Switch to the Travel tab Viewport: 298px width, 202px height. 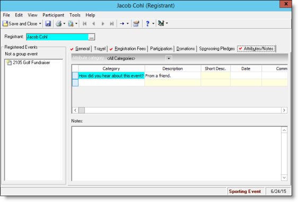coord(100,49)
